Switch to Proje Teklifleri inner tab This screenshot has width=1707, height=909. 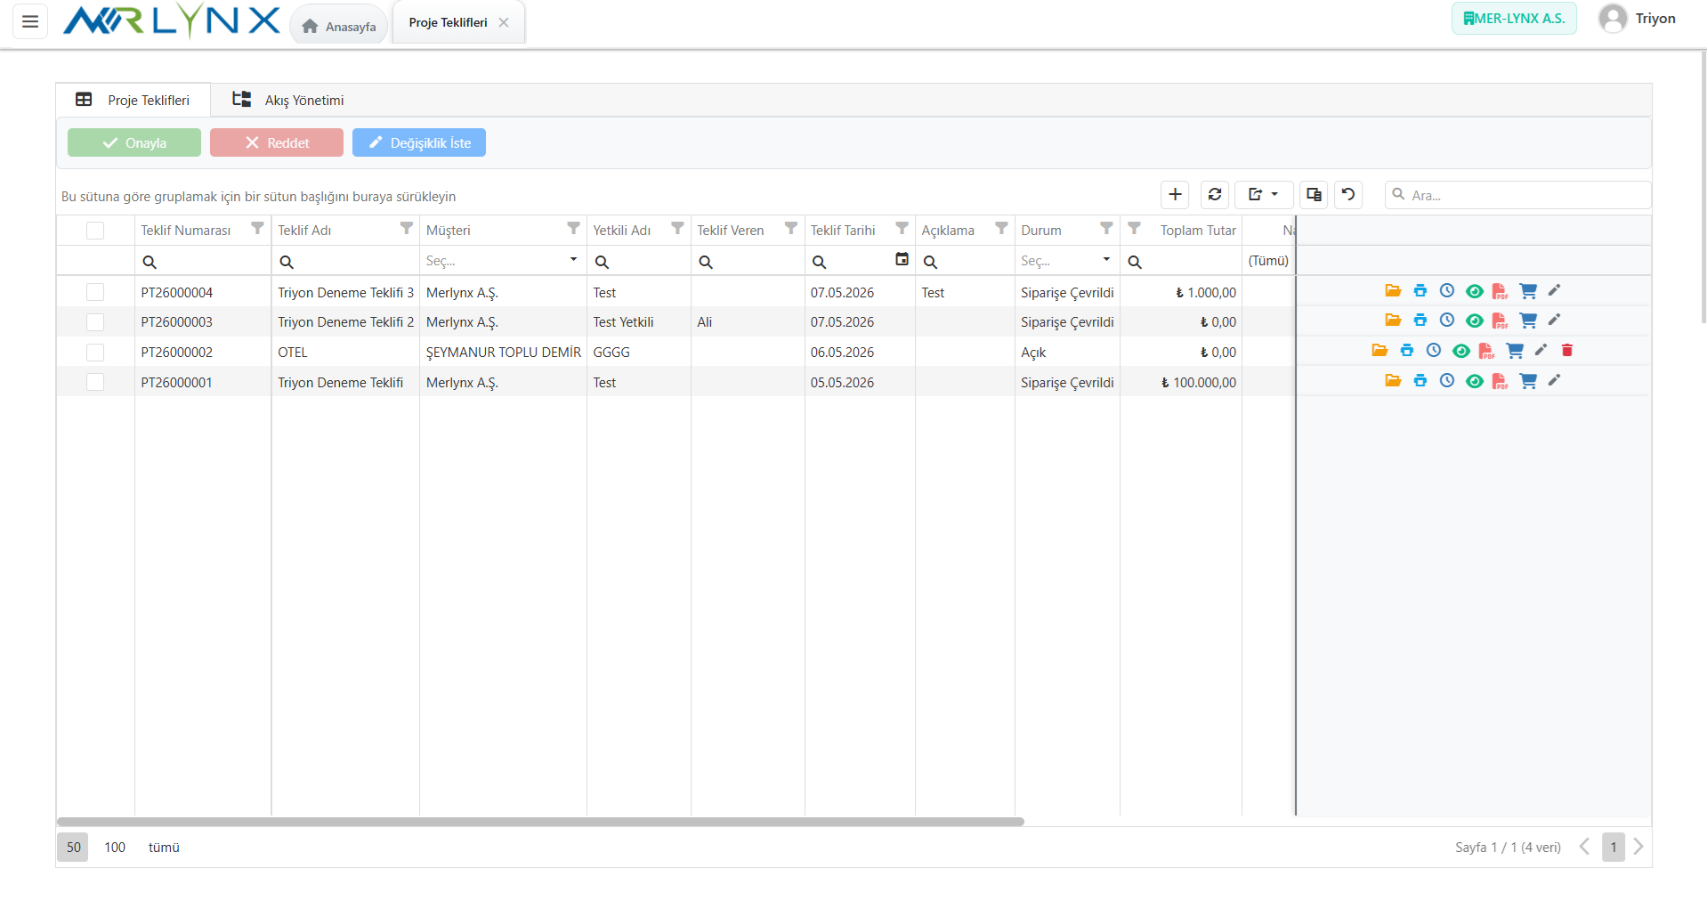pos(133,100)
